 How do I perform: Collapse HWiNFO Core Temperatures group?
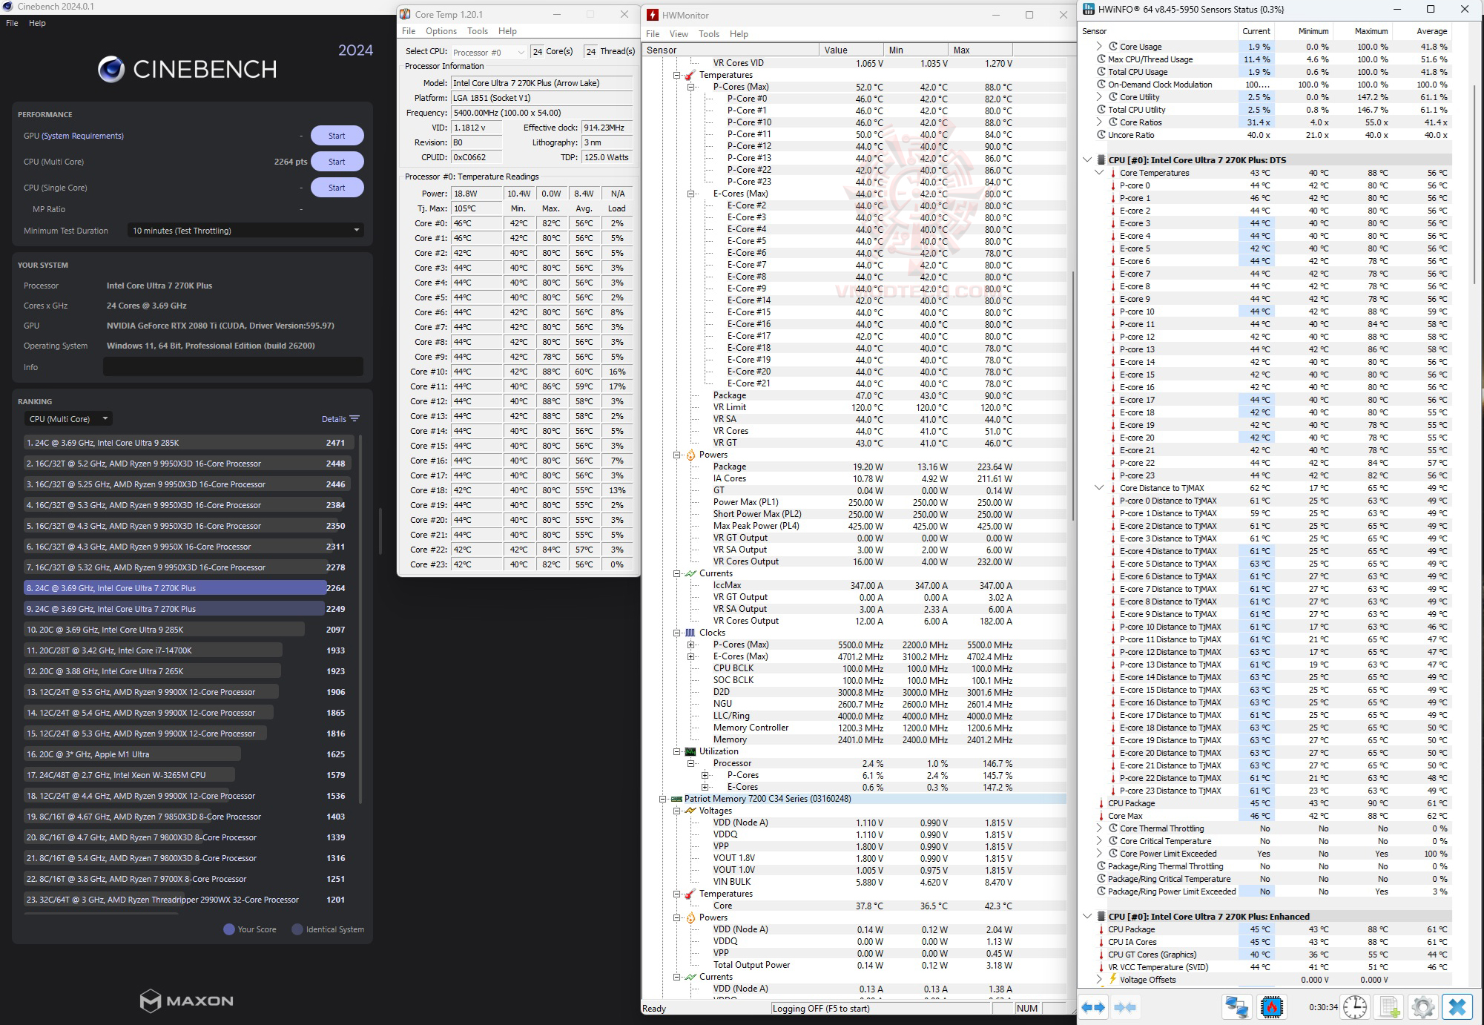pyautogui.click(x=1099, y=173)
